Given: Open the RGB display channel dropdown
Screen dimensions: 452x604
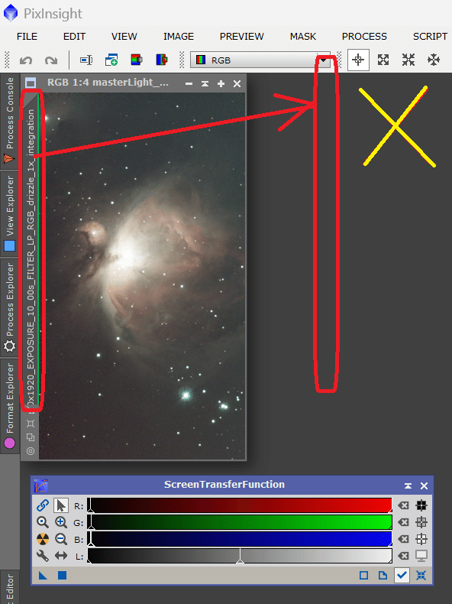Looking at the screenshot, I should pos(260,60).
